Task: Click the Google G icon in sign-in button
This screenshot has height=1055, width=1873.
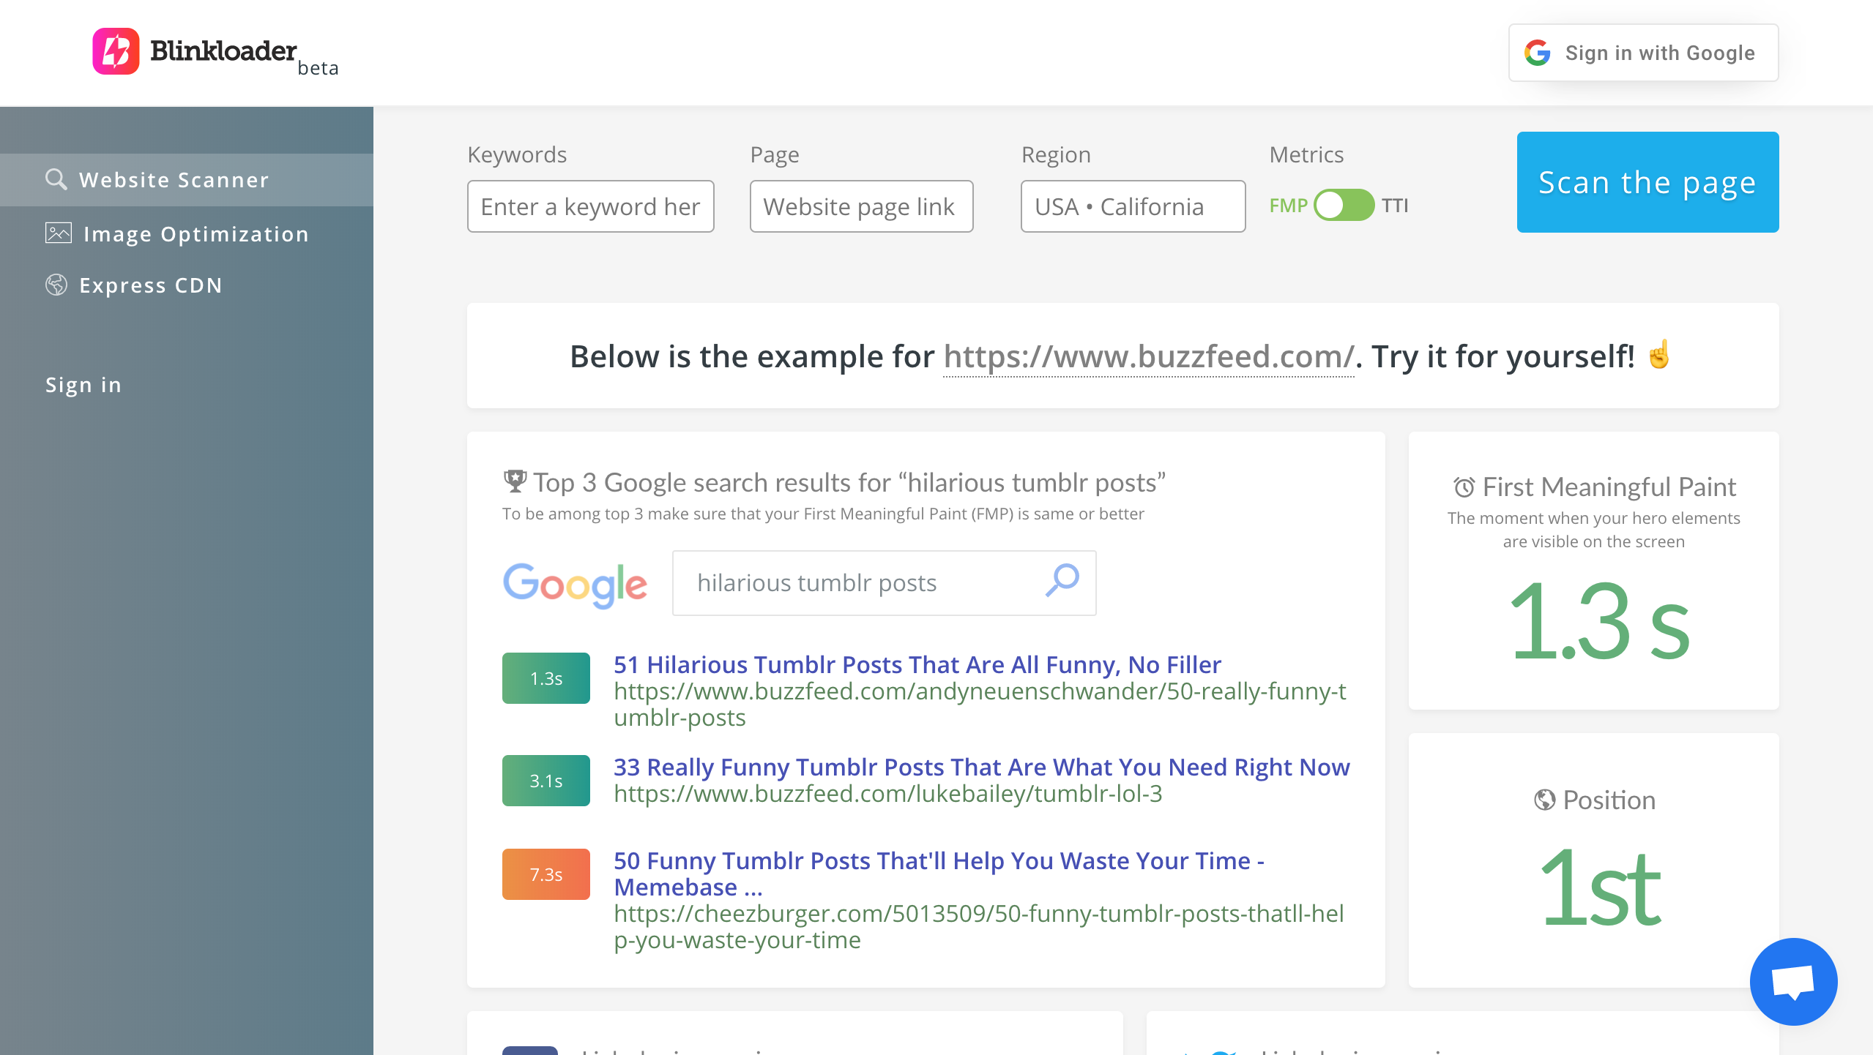Action: click(x=1538, y=53)
